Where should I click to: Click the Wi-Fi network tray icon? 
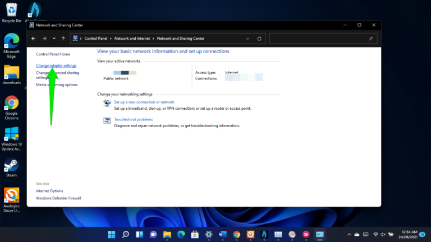click(x=375, y=235)
